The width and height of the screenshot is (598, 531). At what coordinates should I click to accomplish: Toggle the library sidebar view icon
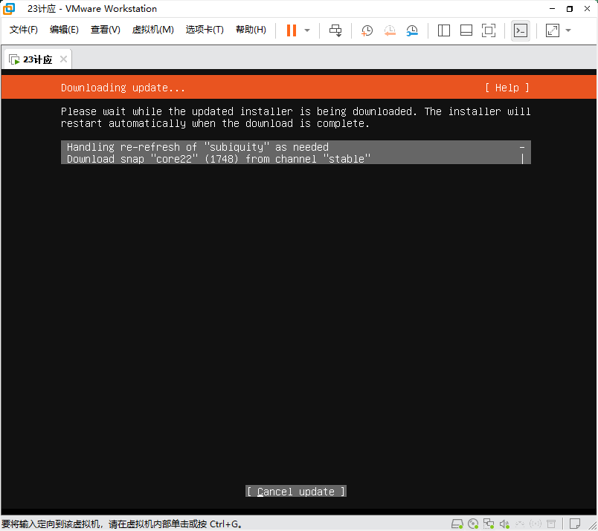[444, 30]
